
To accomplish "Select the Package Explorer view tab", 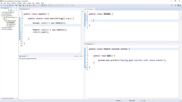I will point(6,8).
